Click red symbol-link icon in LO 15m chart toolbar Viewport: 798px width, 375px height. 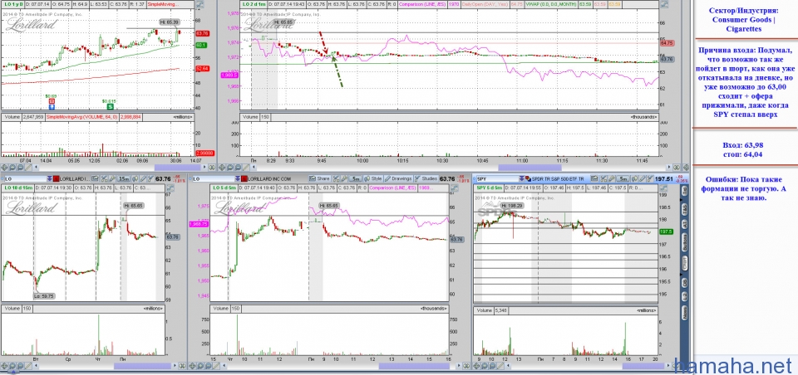[x=56, y=179]
